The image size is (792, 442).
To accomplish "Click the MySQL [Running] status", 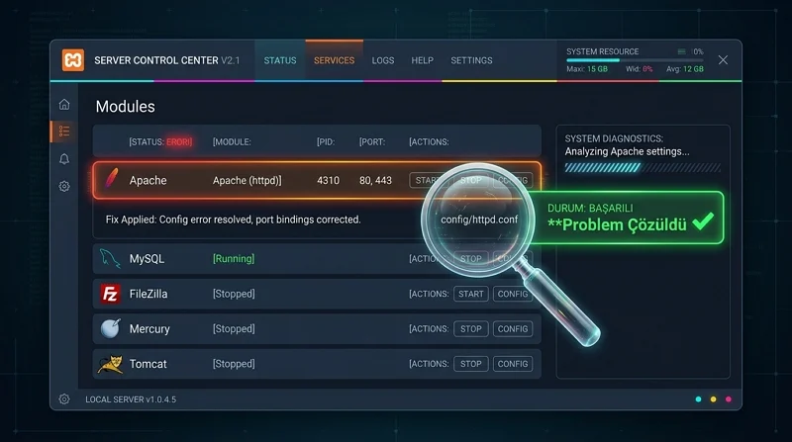I will tap(234, 259).
